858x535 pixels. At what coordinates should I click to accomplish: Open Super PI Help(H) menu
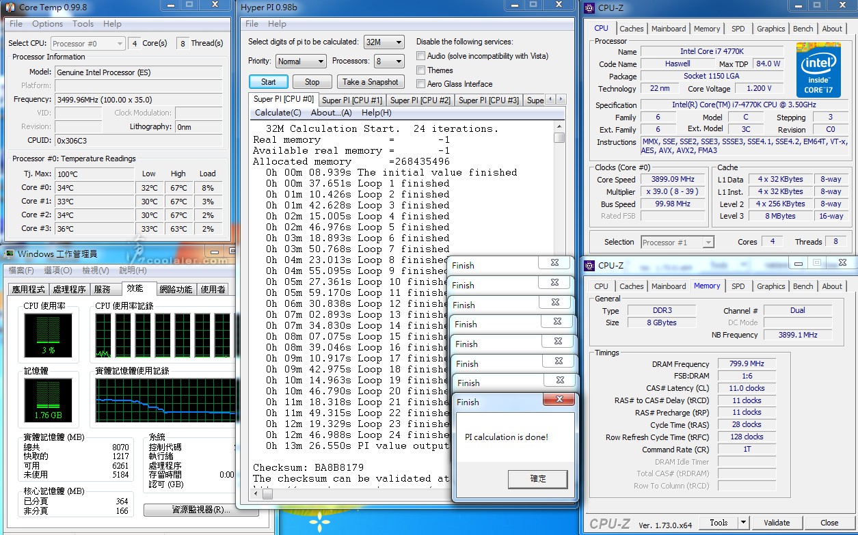[x=377, y=113]
